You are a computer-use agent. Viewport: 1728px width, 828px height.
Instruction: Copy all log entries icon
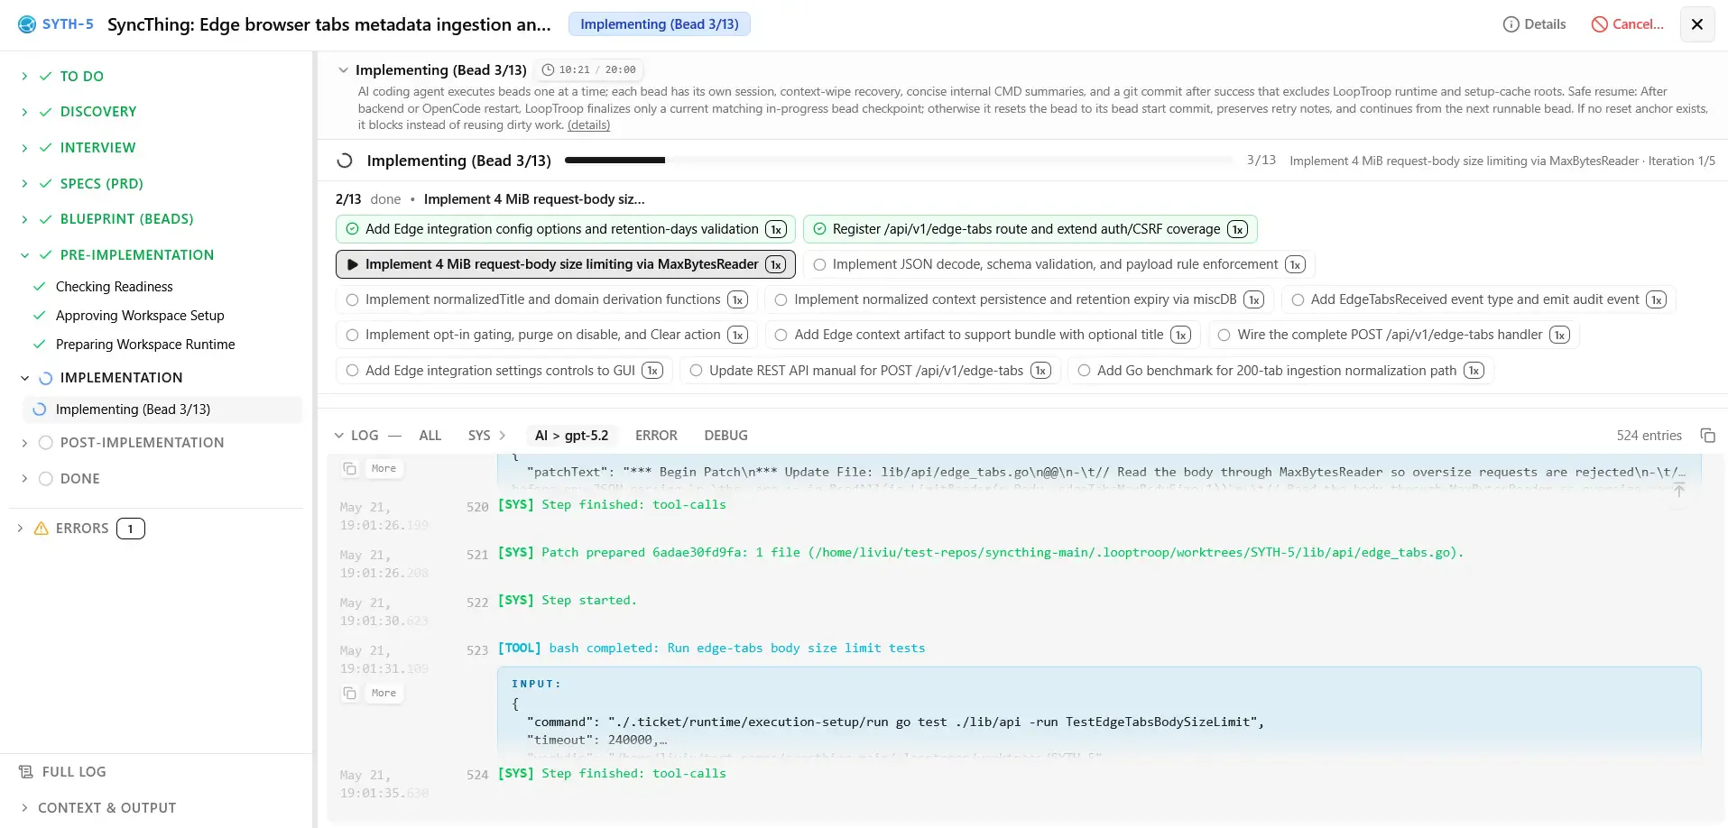point(1708,436)
